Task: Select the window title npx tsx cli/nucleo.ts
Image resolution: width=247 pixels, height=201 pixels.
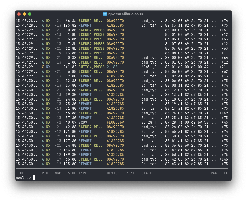Action: coord(126,14)
